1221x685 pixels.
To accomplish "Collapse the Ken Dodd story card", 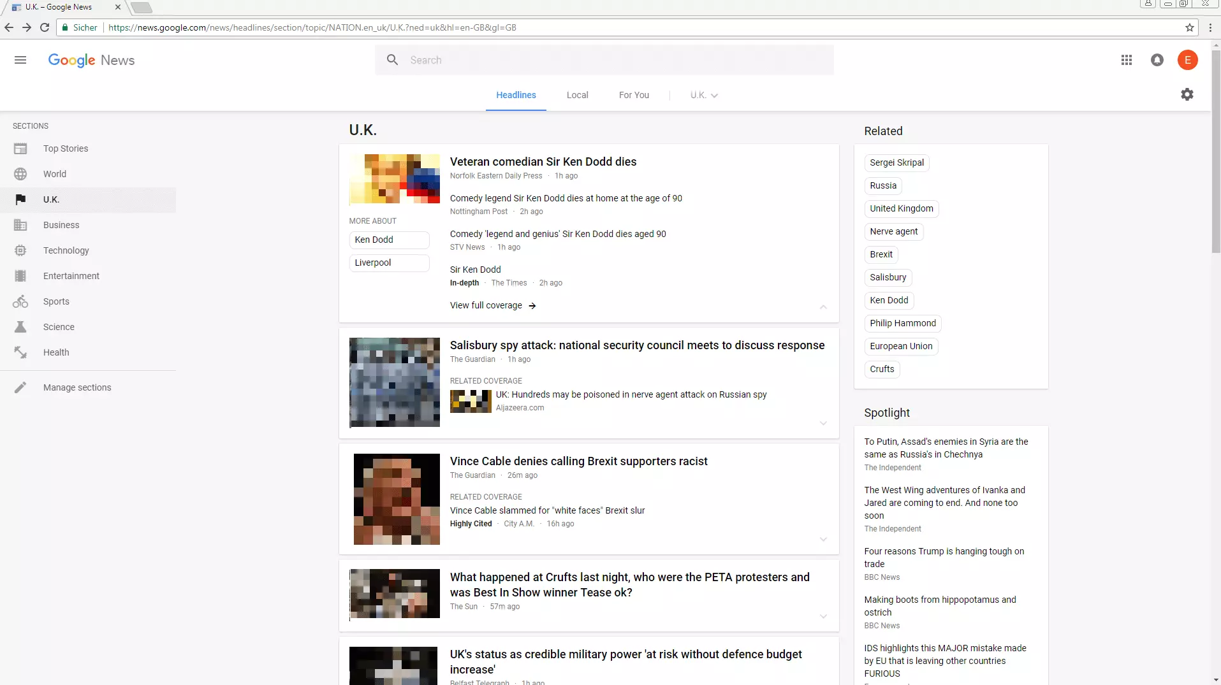I will click(x=823, y=307).
